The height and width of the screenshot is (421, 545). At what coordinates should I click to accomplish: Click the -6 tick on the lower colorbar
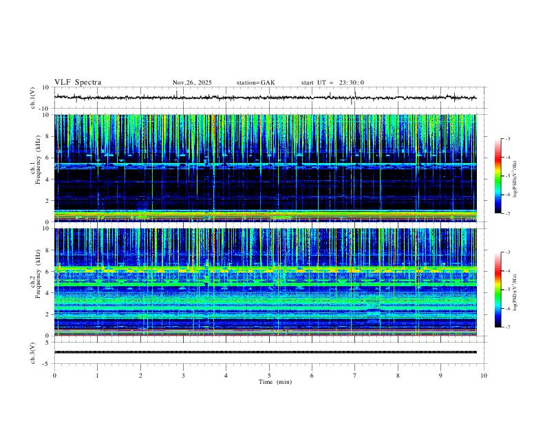coord(508,308)
